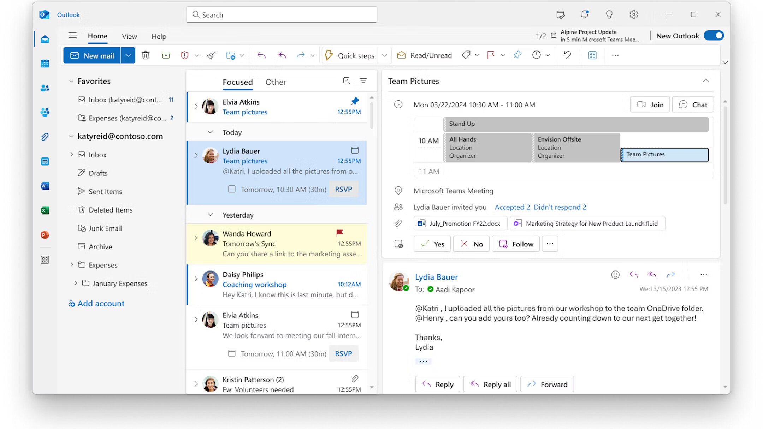This screenshot has height=429, width=763.
Task: Open the View ribbon tab
Action: point(129,36)
